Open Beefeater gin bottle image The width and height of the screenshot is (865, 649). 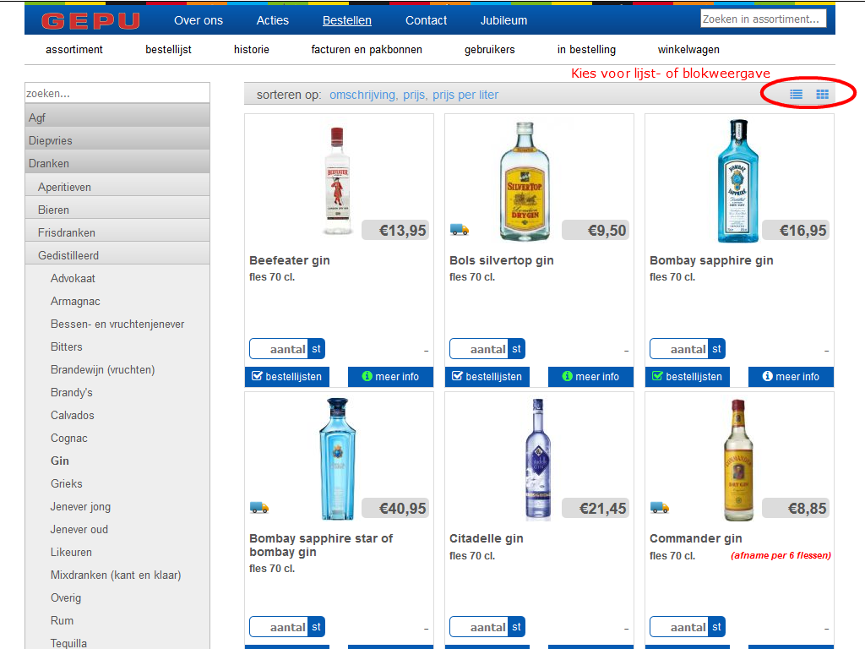pos(337,181)
